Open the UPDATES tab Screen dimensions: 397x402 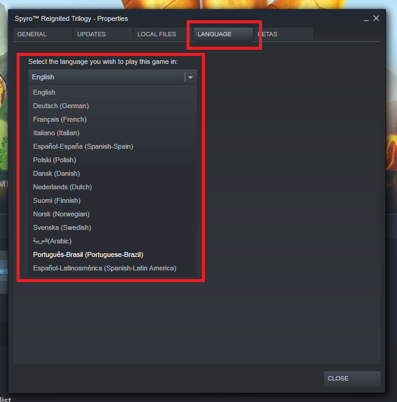coord(103,34)
